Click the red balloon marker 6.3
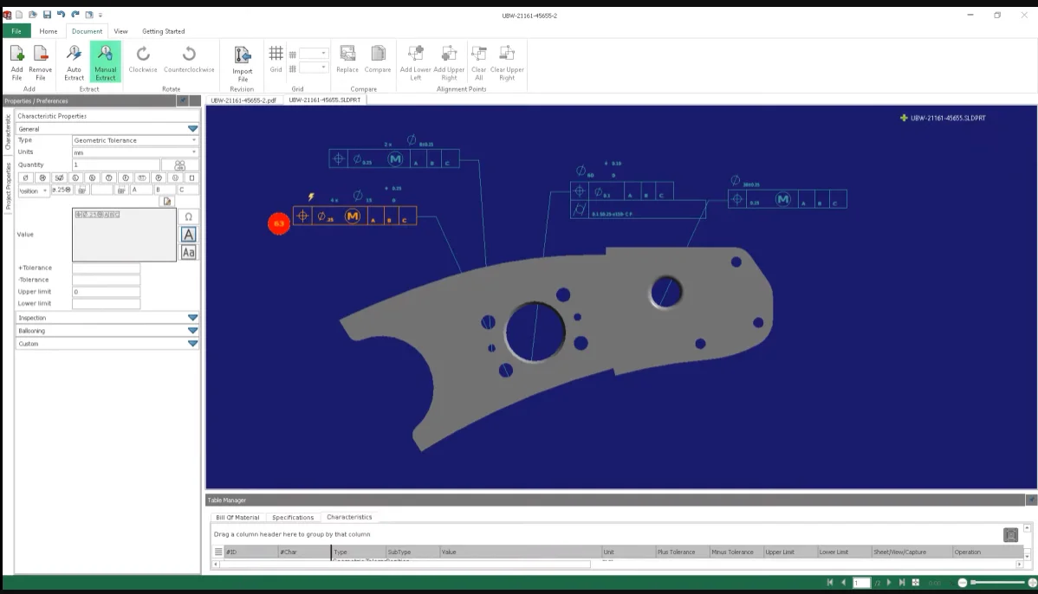 click(x=277, y=223)
